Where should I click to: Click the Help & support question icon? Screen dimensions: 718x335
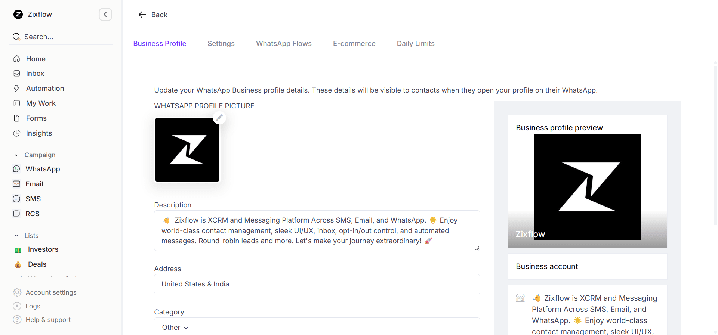tap(17, 320)
